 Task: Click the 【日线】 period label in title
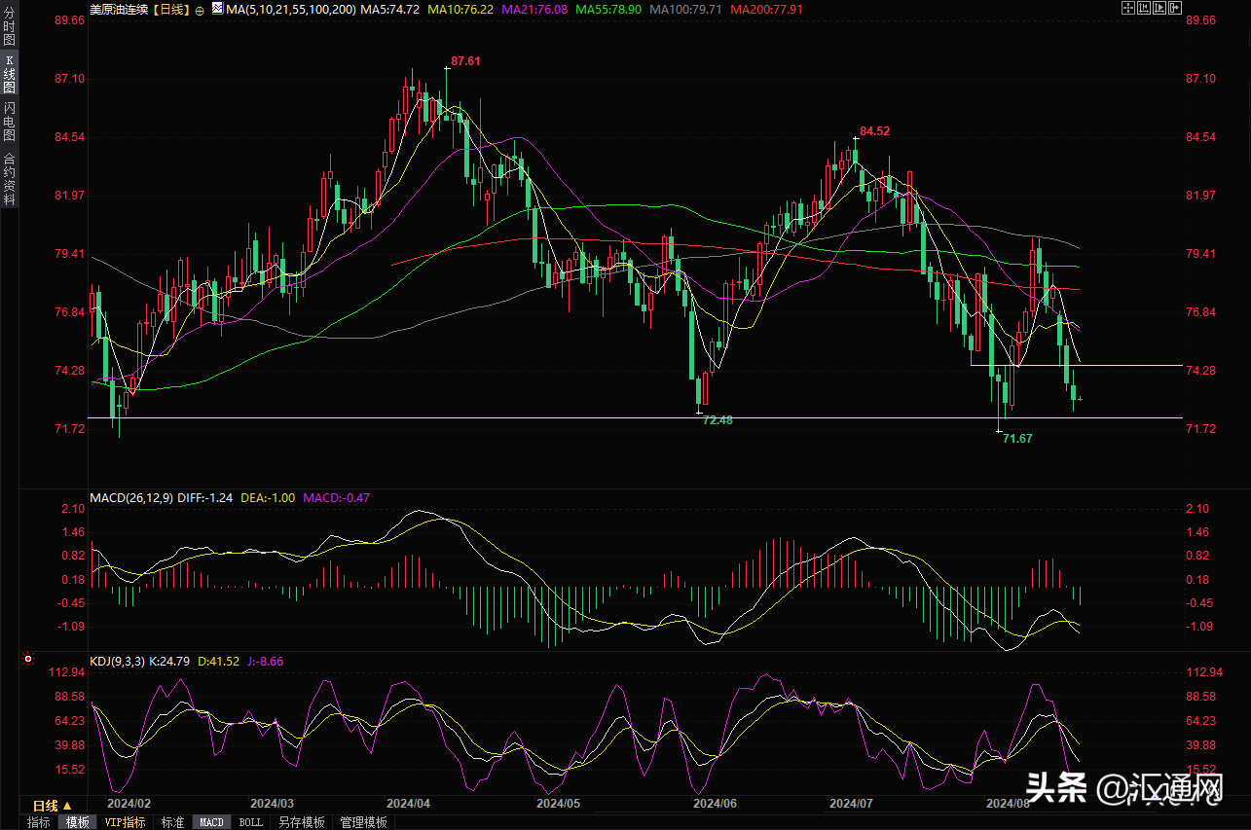click(173, 9)
